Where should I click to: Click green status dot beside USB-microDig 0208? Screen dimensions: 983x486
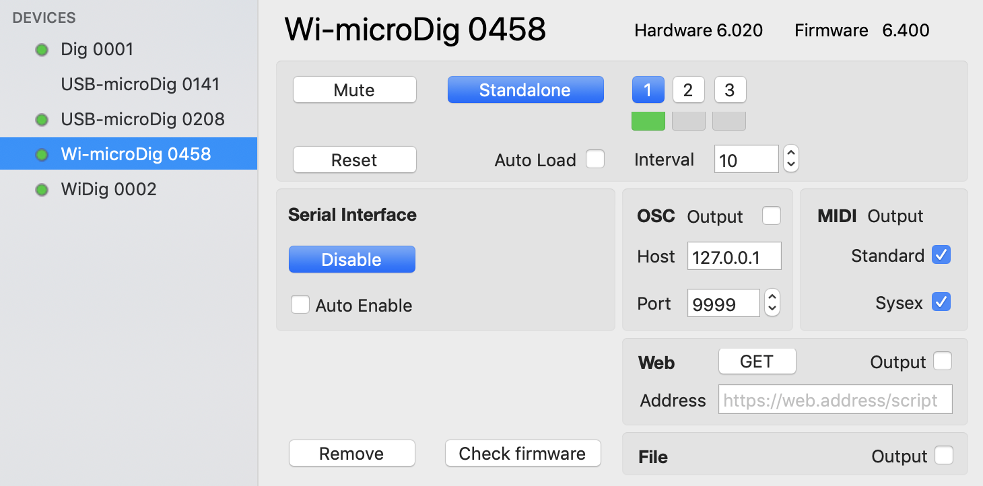pyautogui.click(x=42, y=120)
